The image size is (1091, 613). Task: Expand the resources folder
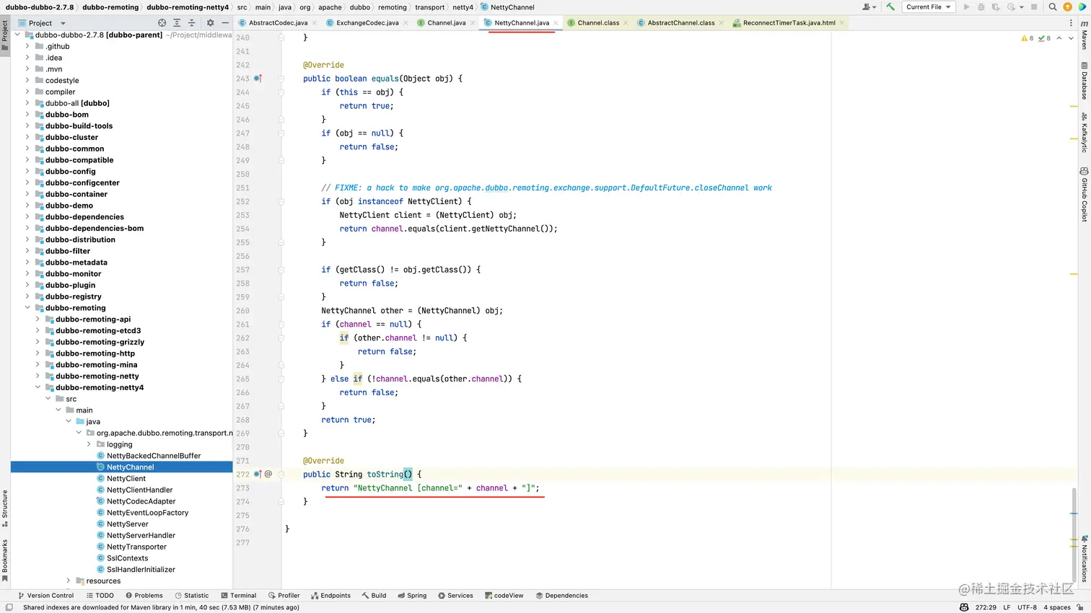(69, 581)
